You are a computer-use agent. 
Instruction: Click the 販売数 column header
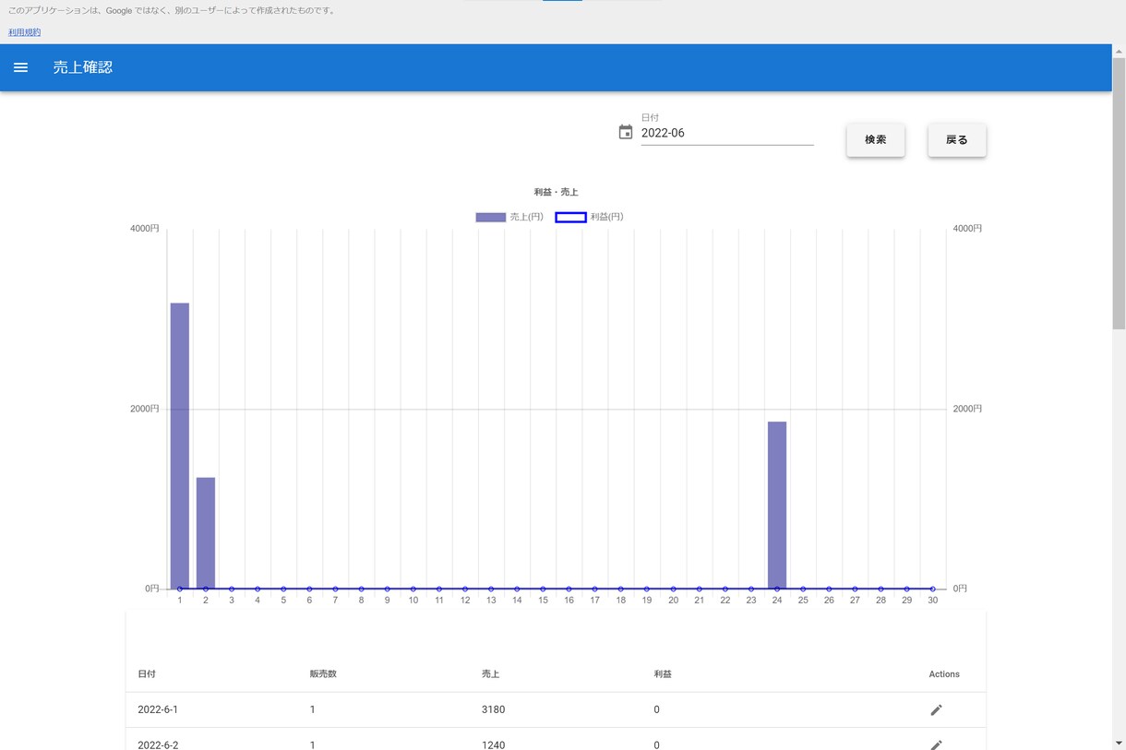tap(323, 674)
